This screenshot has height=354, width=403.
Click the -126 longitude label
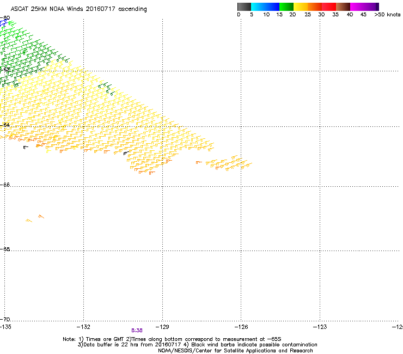coord(241,327)
